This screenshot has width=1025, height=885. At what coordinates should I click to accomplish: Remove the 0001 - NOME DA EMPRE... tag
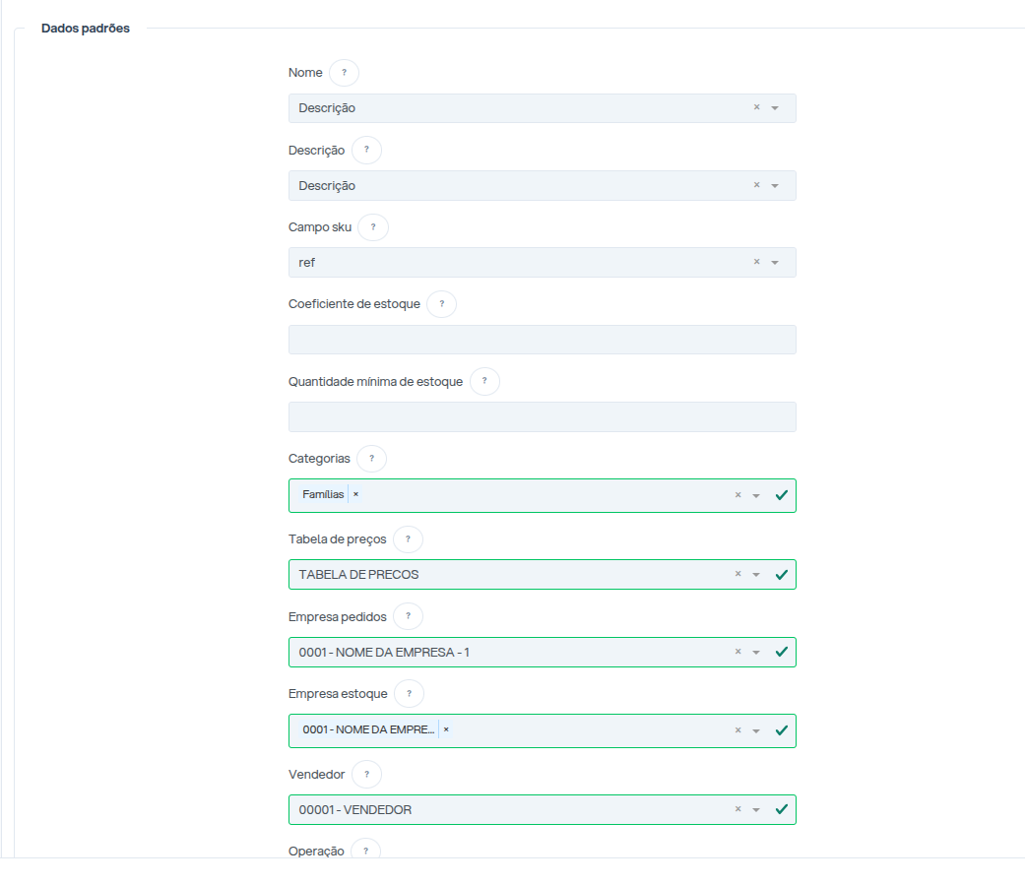click(x=446, y=729)
